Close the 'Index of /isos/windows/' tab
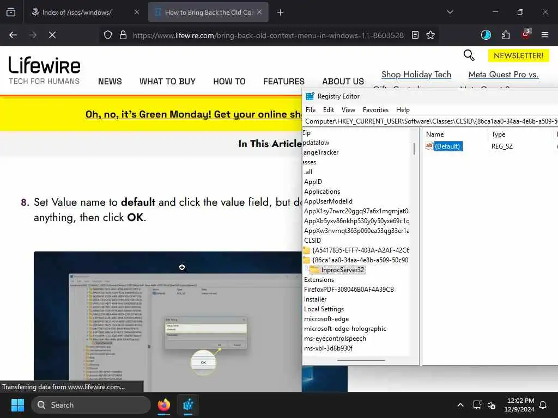558x418 pixels. pos(137,13)
